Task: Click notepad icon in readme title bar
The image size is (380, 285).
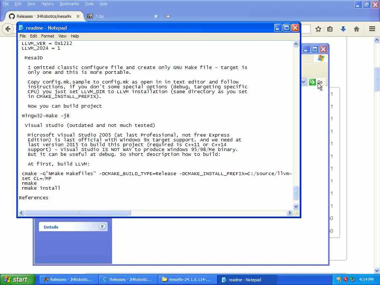Action: point(21,27)
